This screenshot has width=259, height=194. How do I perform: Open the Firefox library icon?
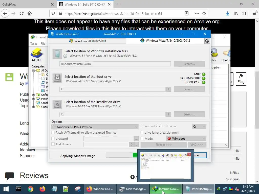tap(236, 14)
